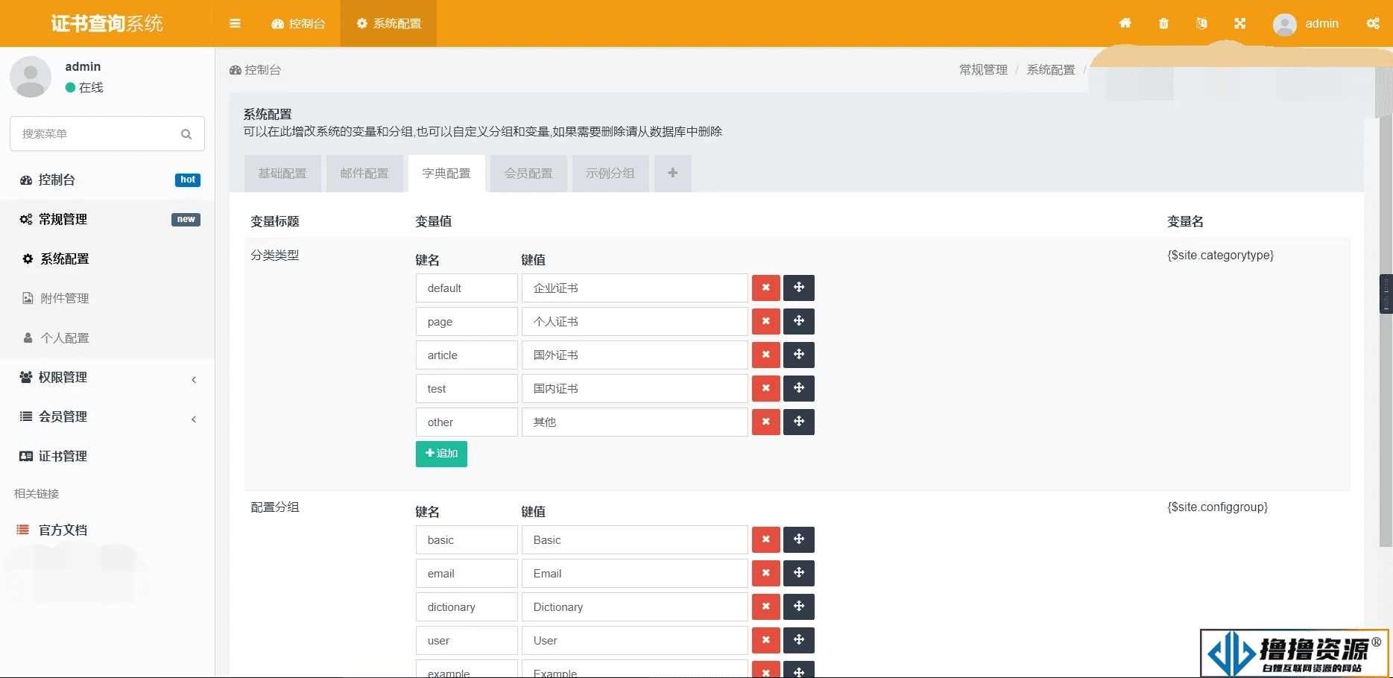This screenshot has height=678, width=1393.
Task: Delete the 'other' key row
Action: (766, 422)
